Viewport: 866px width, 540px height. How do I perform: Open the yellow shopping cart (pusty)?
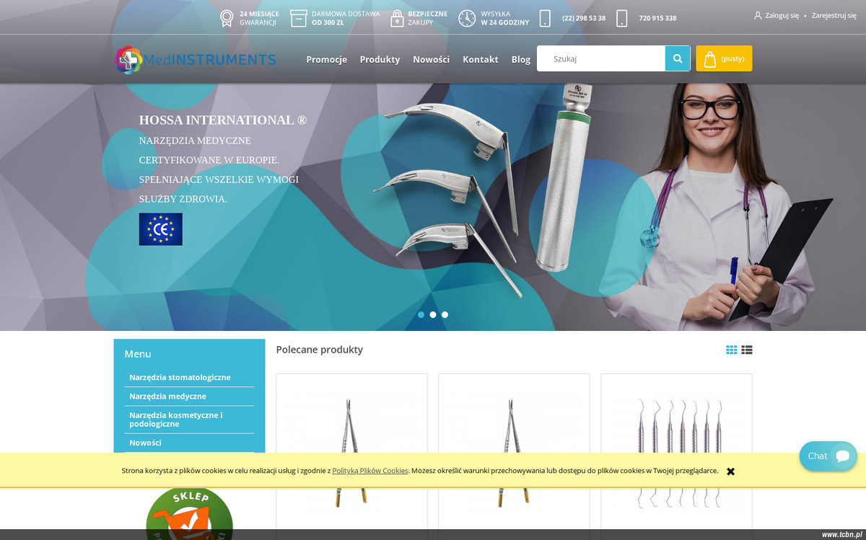point(724,58)
